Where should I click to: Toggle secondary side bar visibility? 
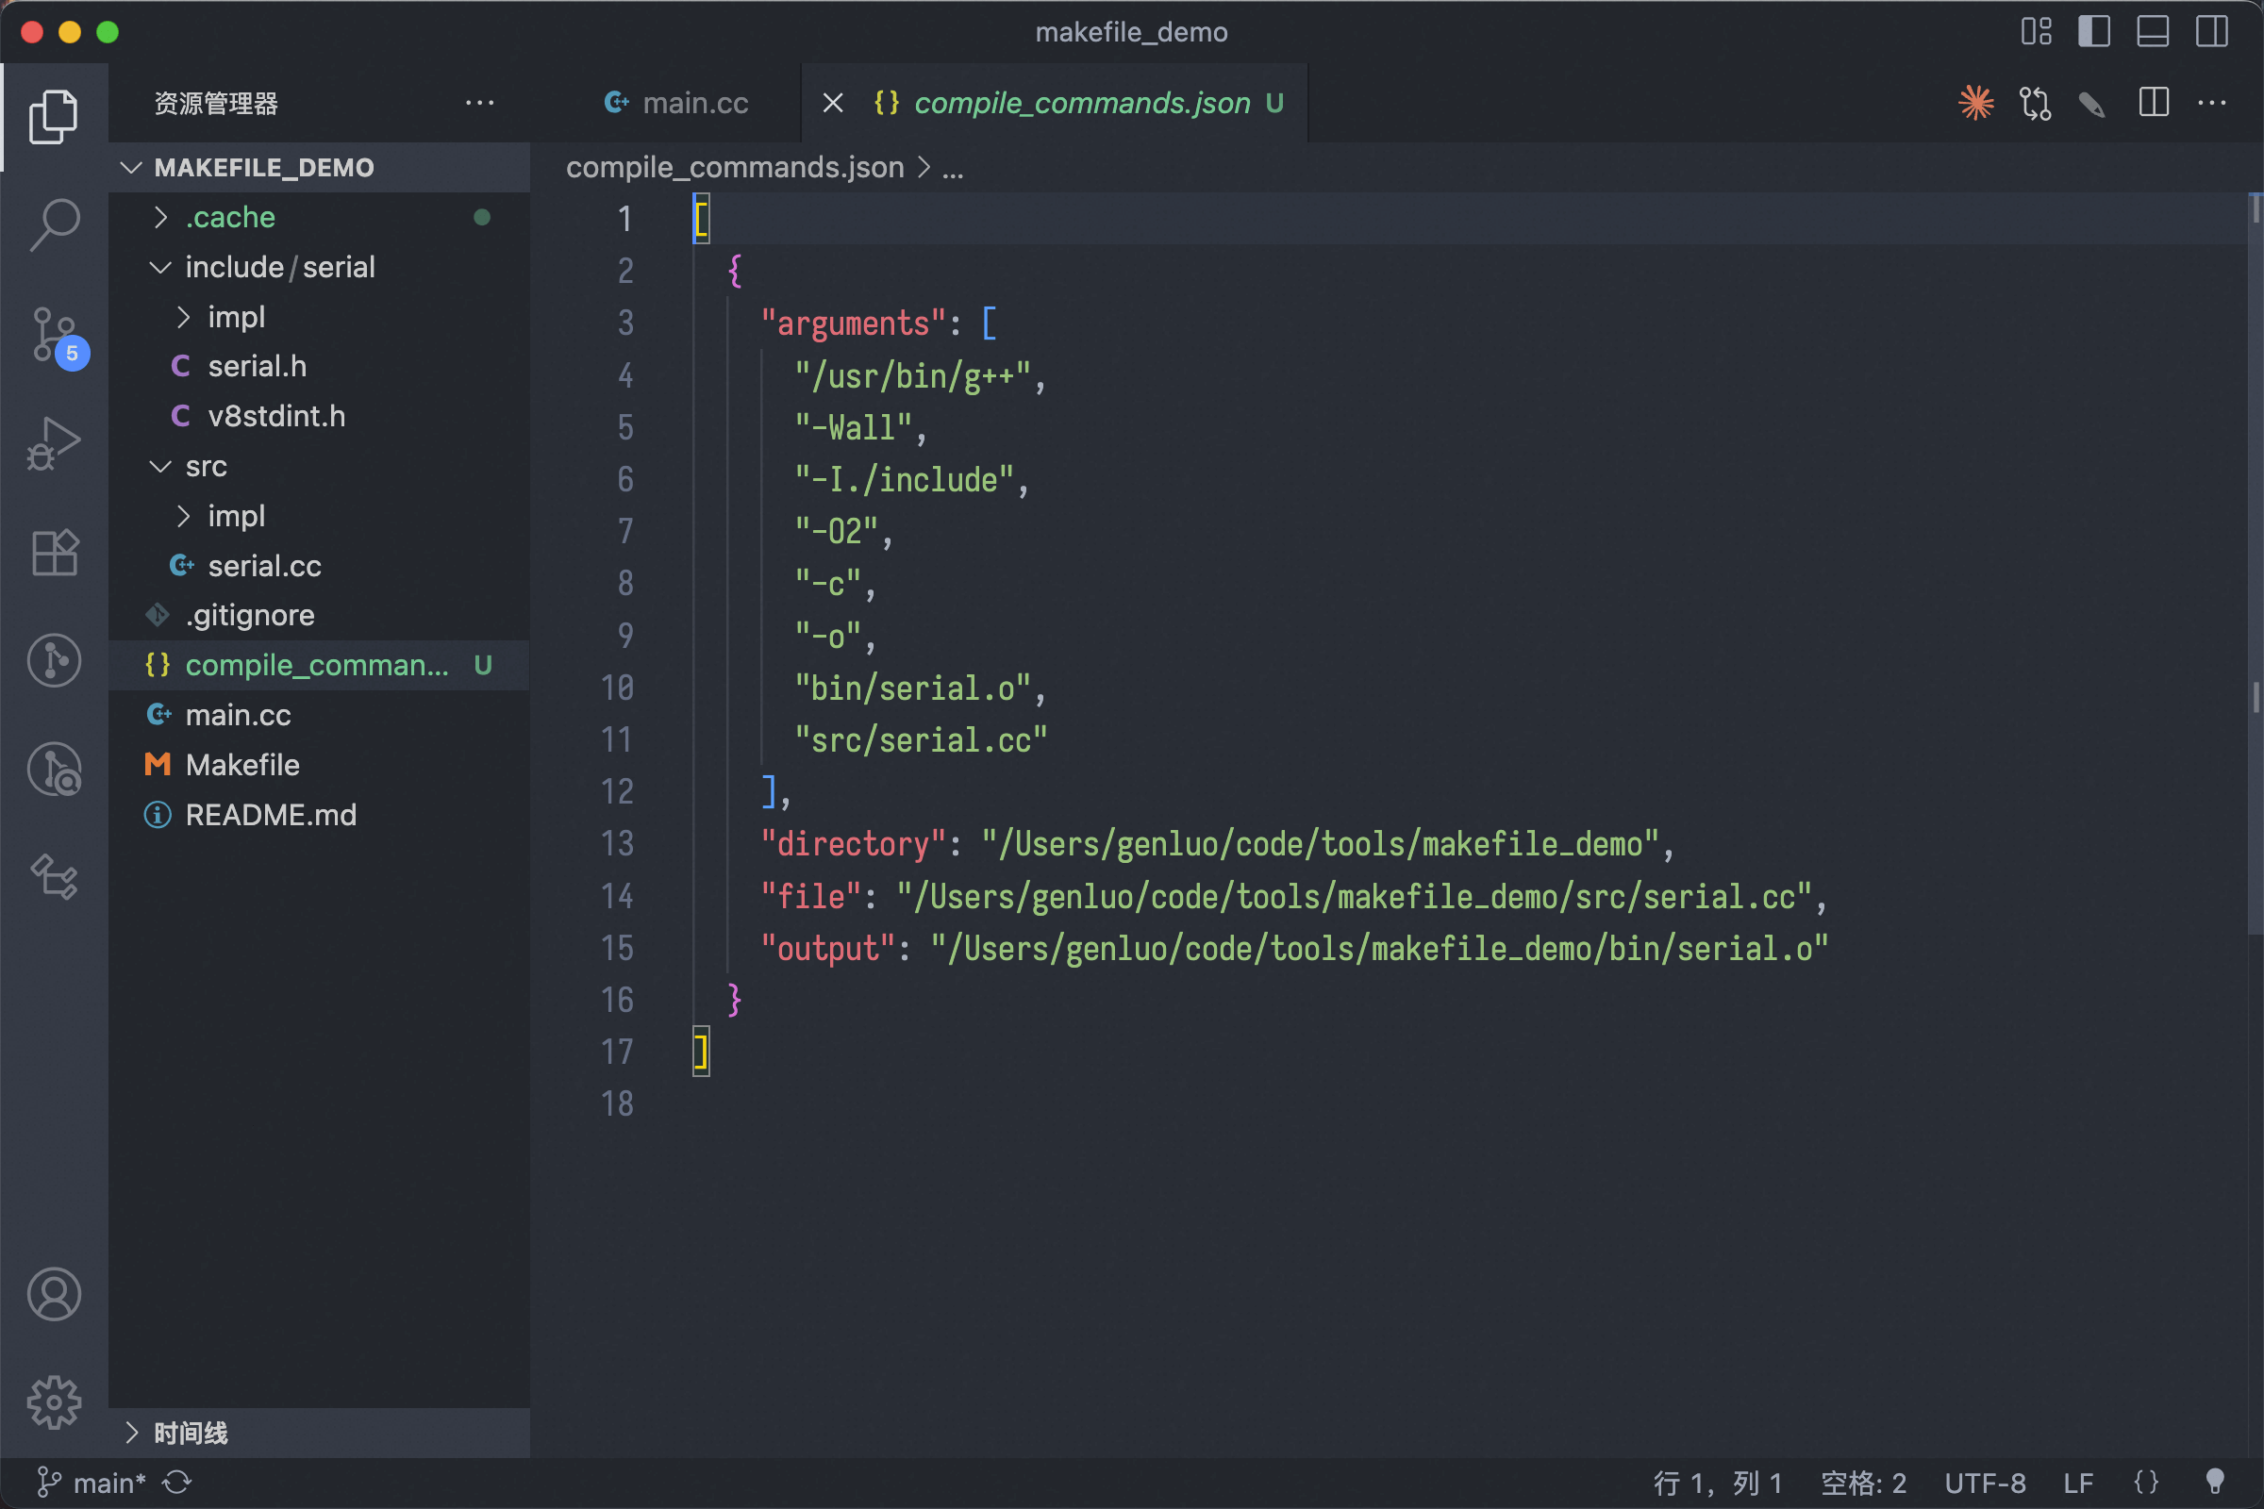click(x=2211, y=32)
